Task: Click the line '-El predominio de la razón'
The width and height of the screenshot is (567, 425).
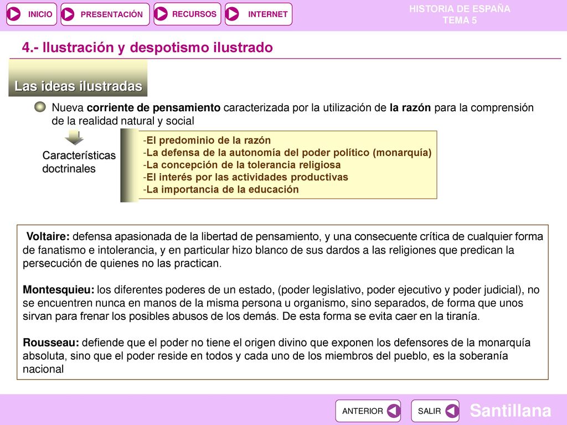Action: click(207, 140)
